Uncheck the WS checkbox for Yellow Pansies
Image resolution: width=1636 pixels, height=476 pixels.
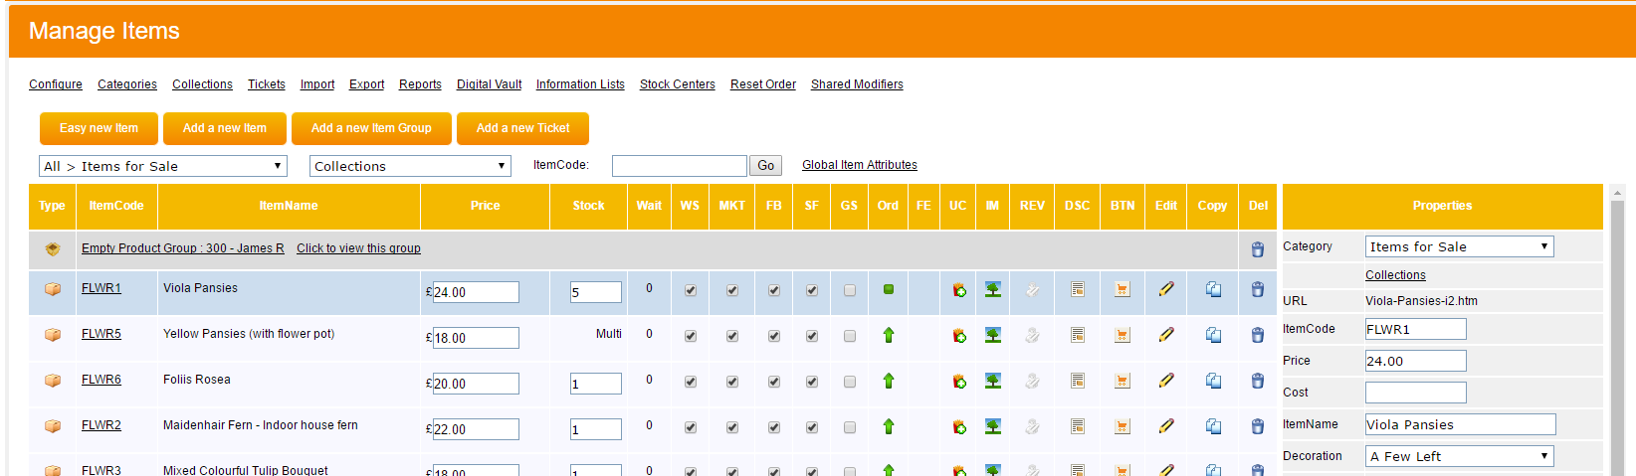coord(690,337)
